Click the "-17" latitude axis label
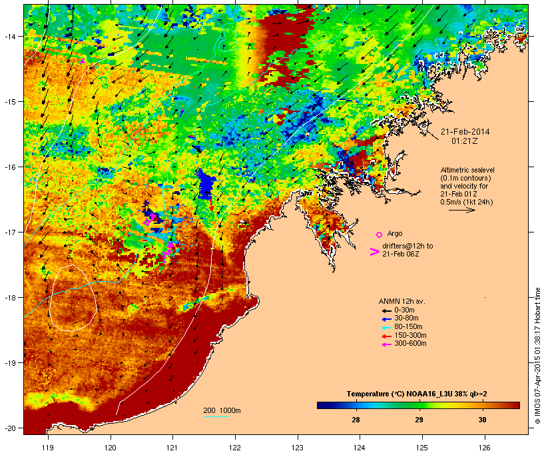The height and width of the screenshot is (453, 546). (x=9, y=232)
